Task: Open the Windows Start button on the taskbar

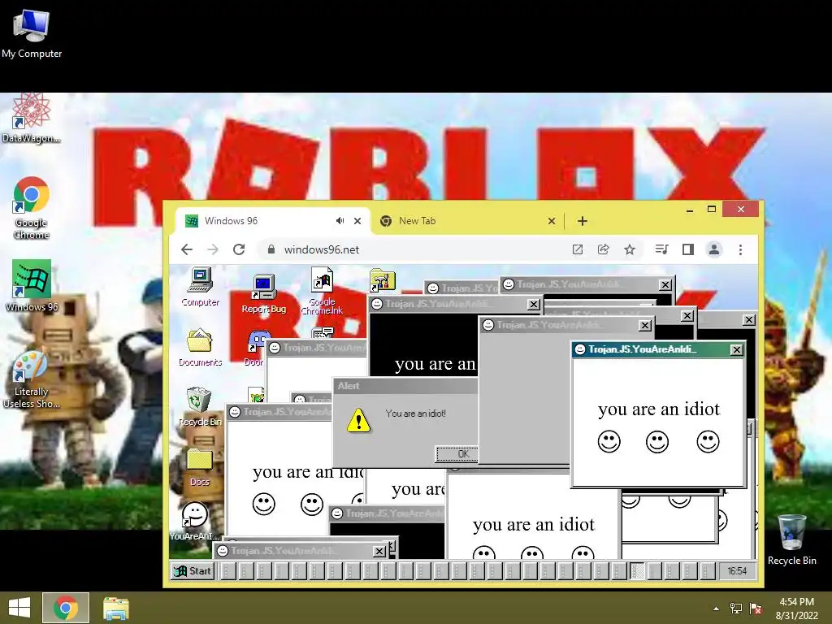Action: pyautogui.click(x=19, y=608)
